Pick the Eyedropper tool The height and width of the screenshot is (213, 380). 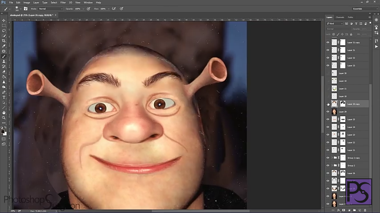[x=4, y=46]
